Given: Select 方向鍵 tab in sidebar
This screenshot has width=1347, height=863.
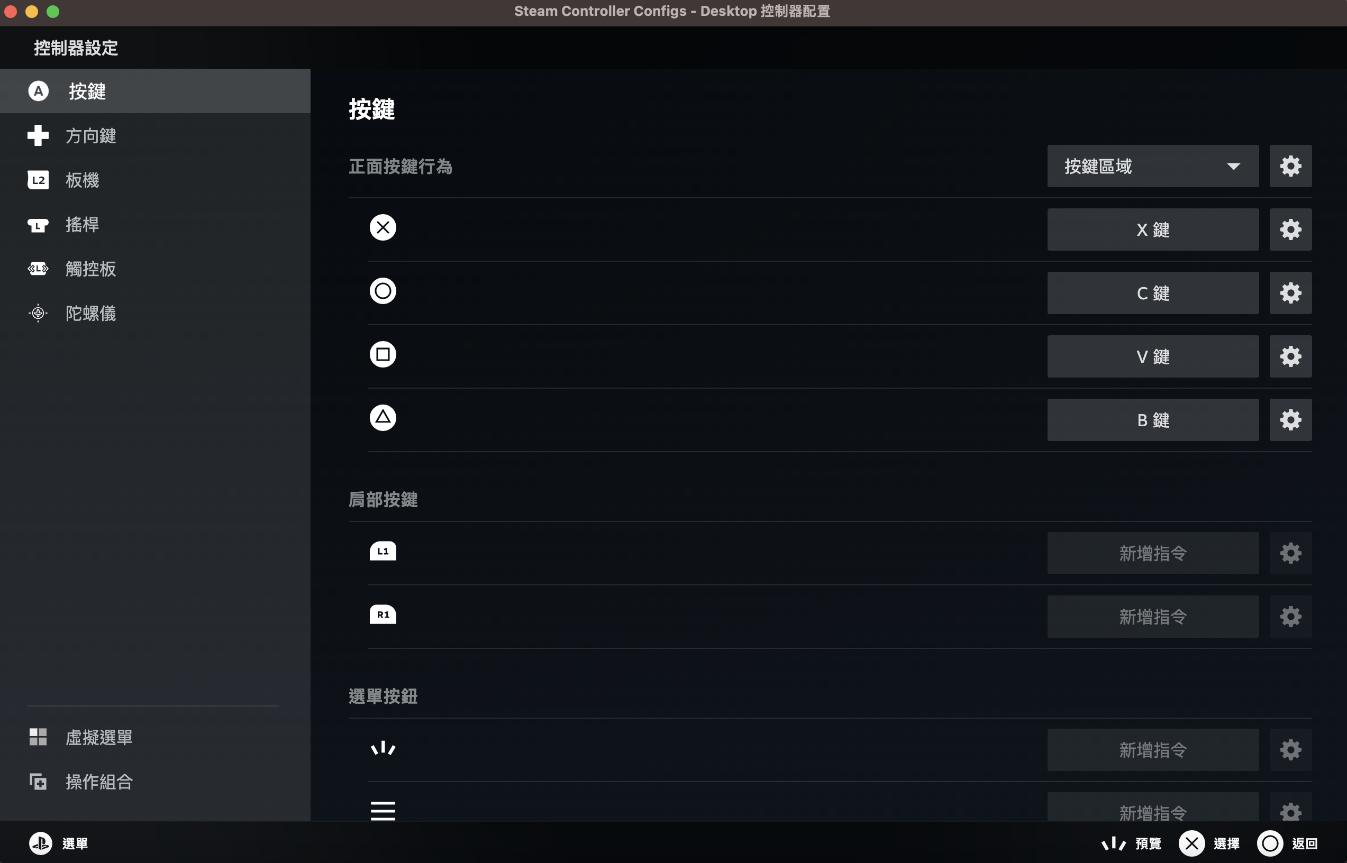Looking at the screenshot, I should (91, 135).
